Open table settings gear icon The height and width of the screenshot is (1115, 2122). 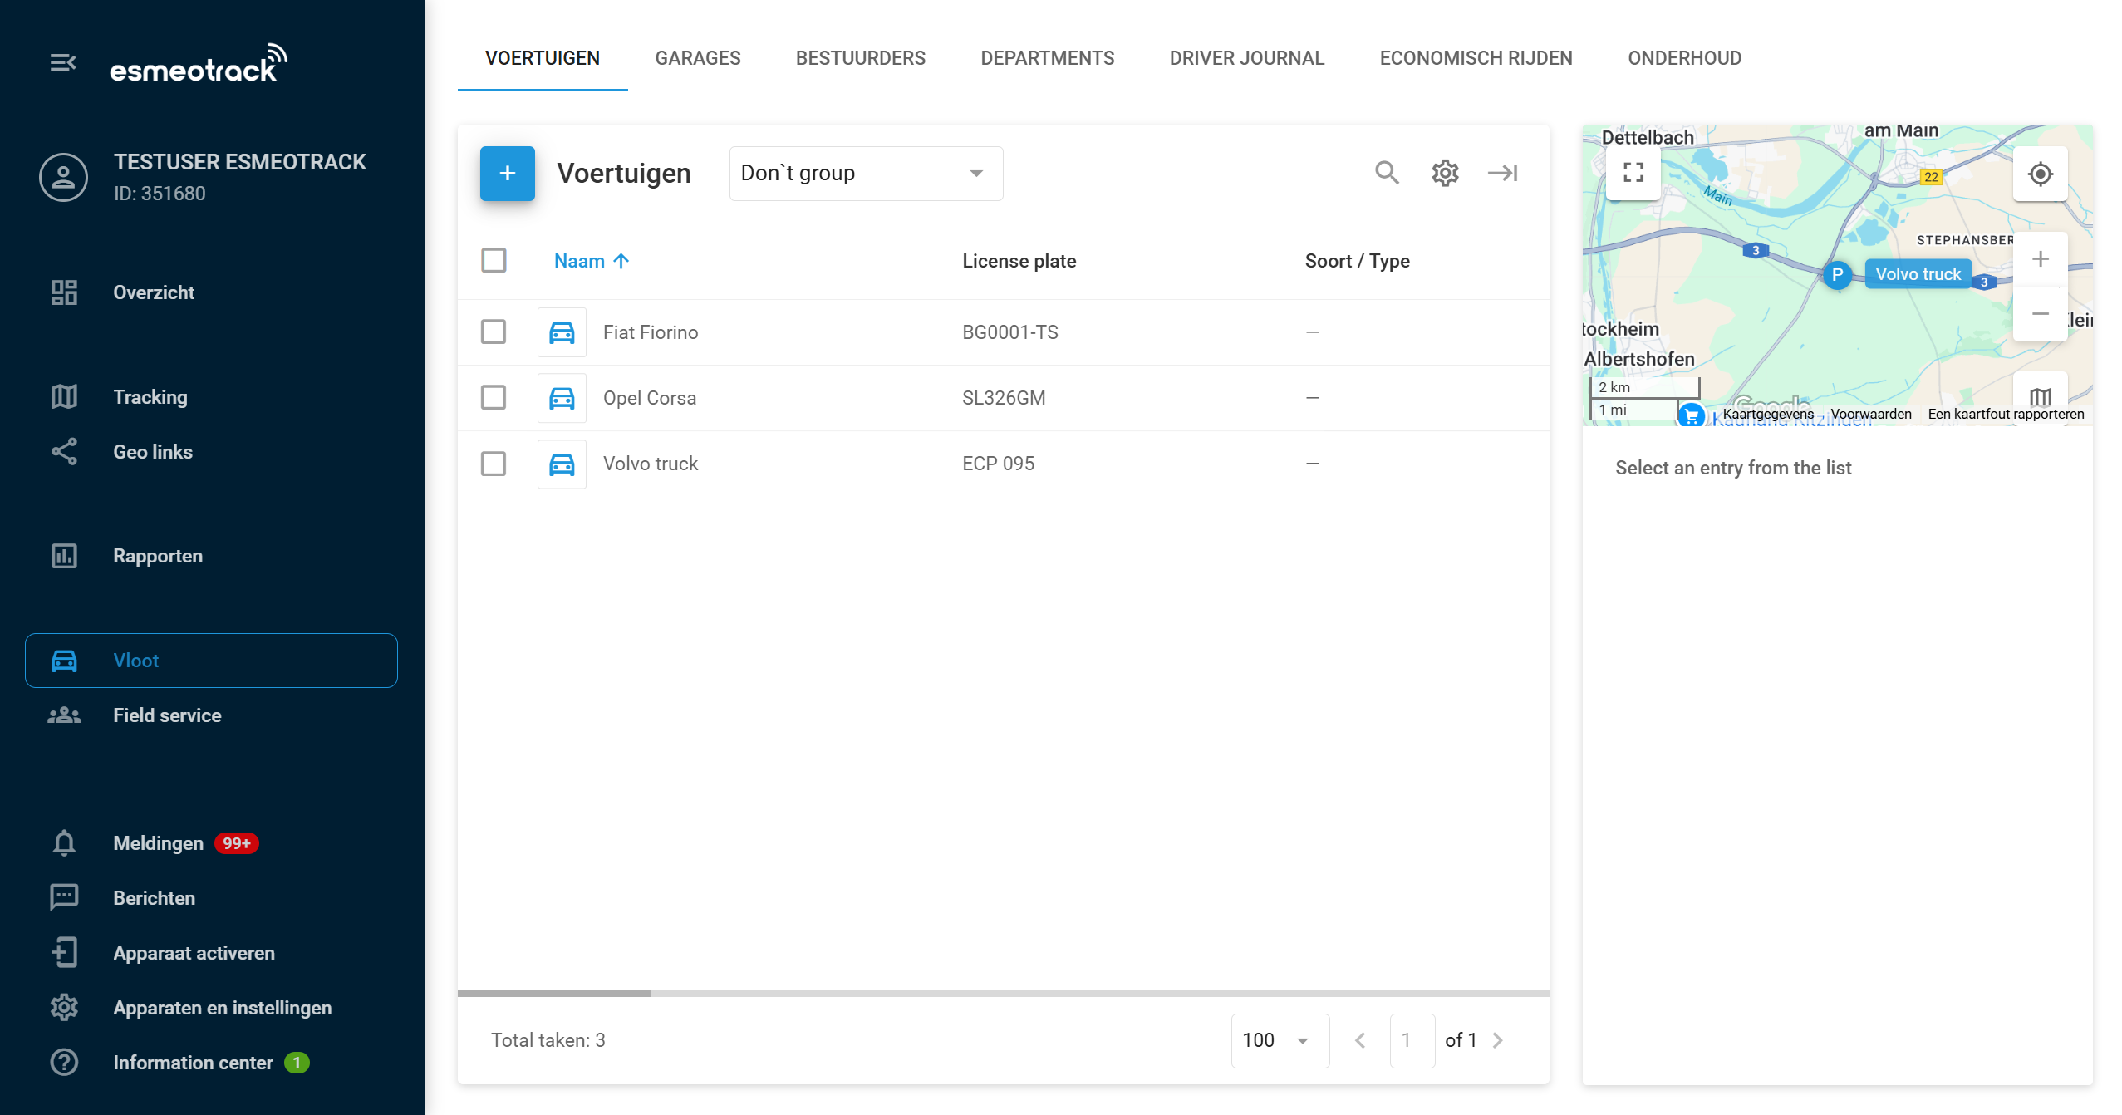point(1445,173)
